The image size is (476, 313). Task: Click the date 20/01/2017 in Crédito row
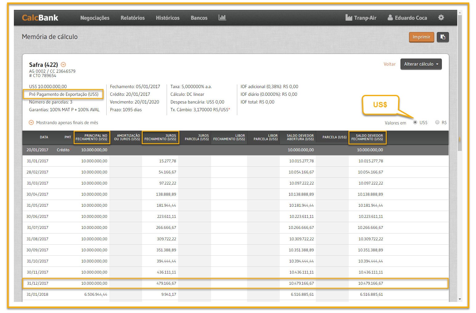[37, 150]
